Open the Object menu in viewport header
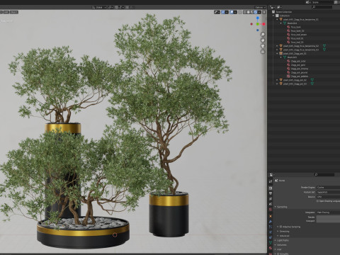 click(14, 12)
